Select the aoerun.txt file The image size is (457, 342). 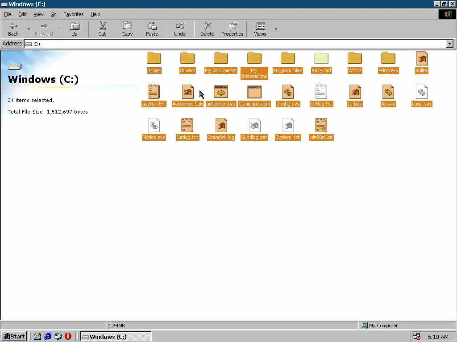point(154,92)
